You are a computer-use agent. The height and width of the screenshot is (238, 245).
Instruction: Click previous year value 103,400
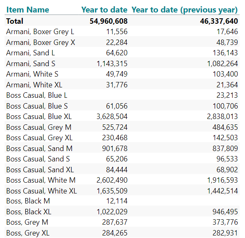click(225, 74)
